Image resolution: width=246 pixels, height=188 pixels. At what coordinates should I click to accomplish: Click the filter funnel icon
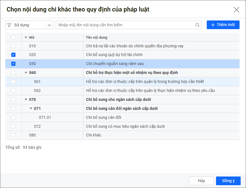tap(9, 25)
